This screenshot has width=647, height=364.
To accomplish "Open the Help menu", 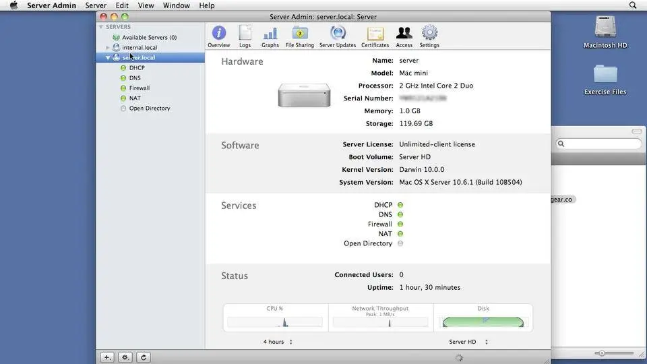I will click(x=207, y=5).
